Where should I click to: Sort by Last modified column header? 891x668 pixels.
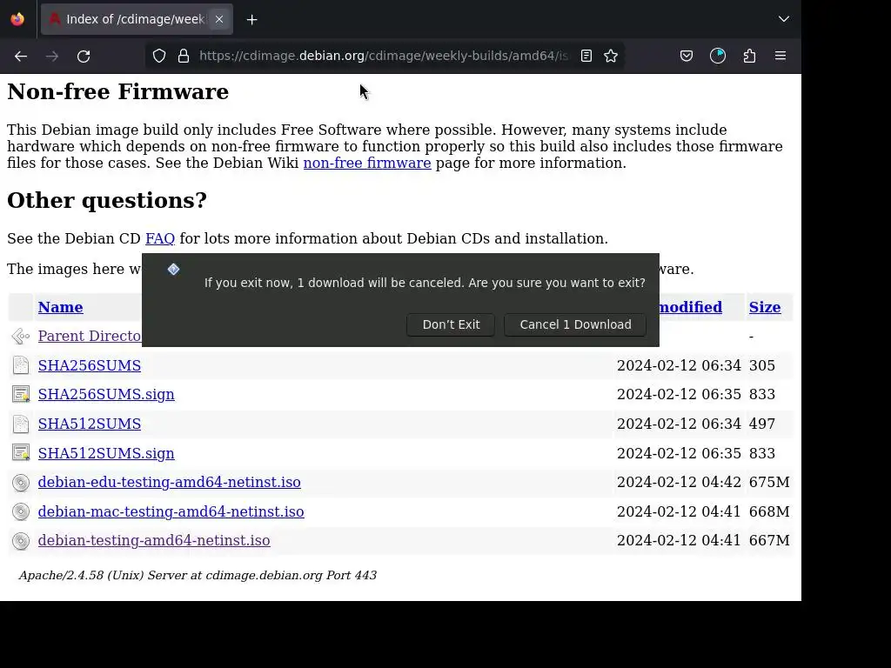coord(690,307)
